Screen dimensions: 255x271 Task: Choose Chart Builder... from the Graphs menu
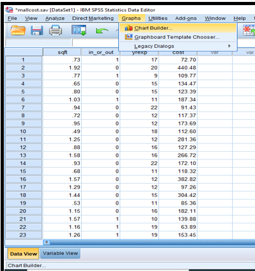pyautogui.click(x=178, y=28)
